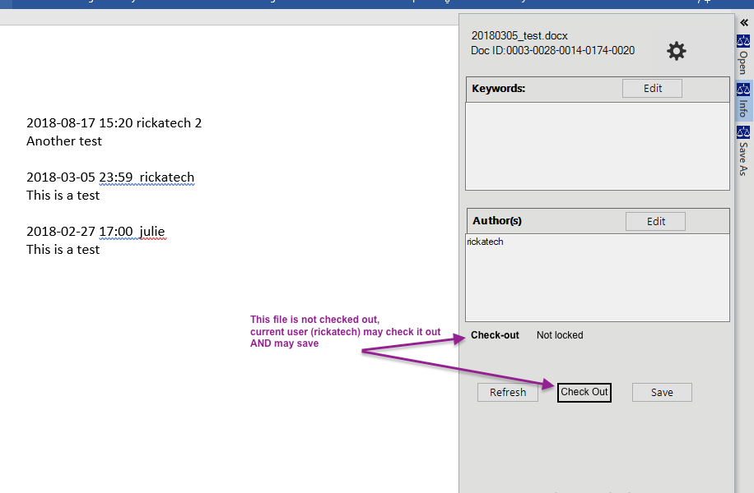
Task: Click the Author(s) heading label
Action: [x=497, y=221]
